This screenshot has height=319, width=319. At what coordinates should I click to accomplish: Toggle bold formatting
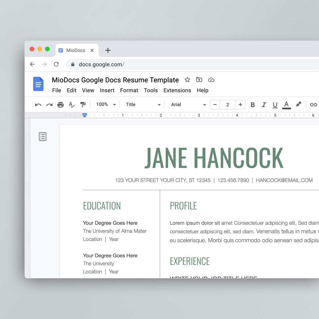click(x=252, y=105)
